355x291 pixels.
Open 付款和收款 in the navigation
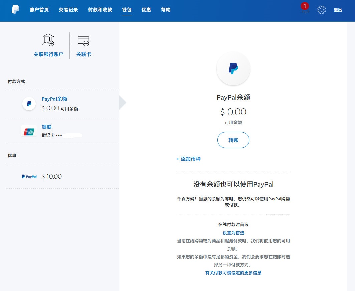(100, 10)
